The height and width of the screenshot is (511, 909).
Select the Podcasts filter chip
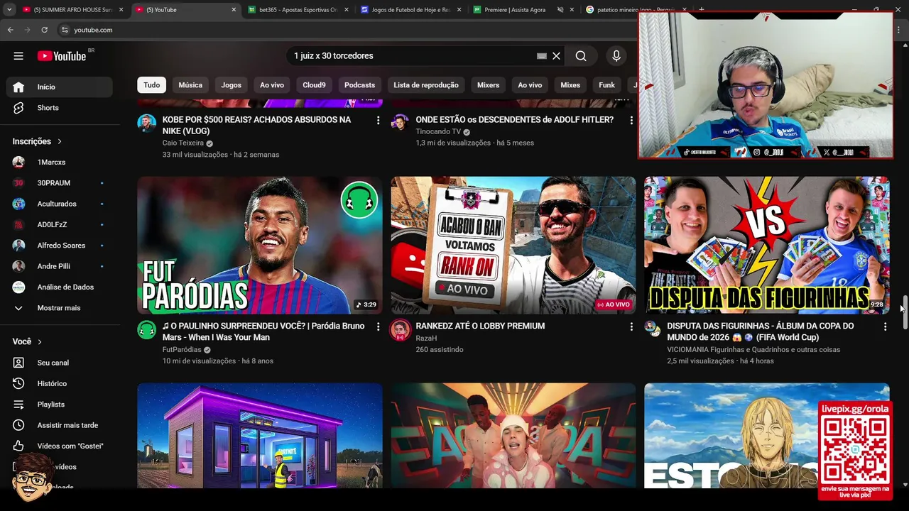coord(359,85)
